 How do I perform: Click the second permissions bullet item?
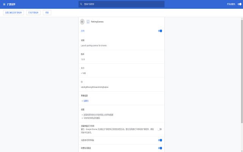coord(92,118)
